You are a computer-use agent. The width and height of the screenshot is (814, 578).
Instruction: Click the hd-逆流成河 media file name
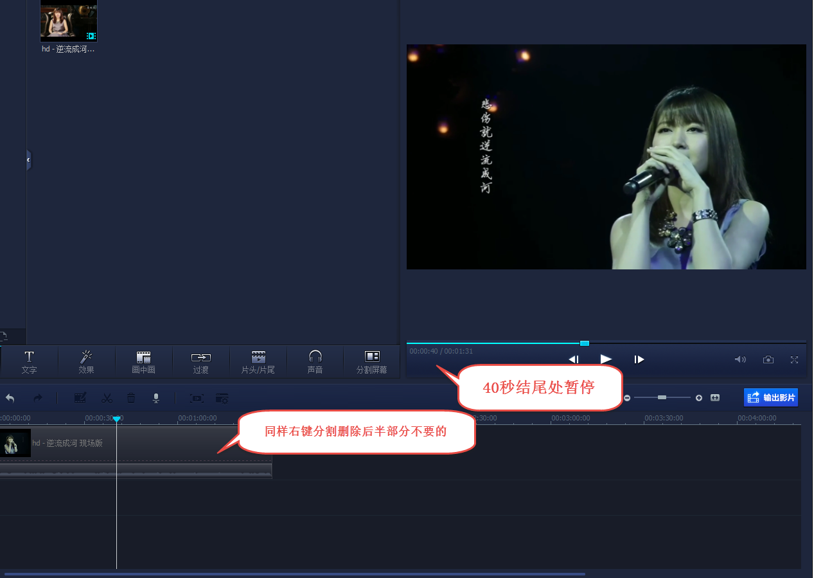[x=68, y=49]
